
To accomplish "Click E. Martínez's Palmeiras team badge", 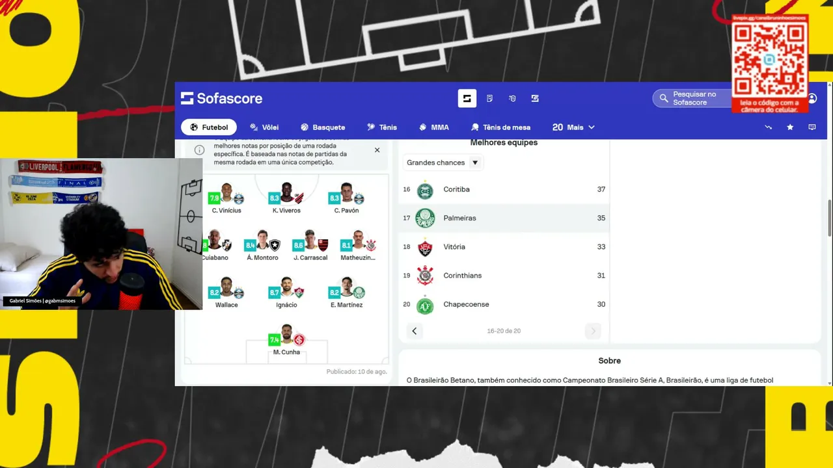I will tap(359, 292).
